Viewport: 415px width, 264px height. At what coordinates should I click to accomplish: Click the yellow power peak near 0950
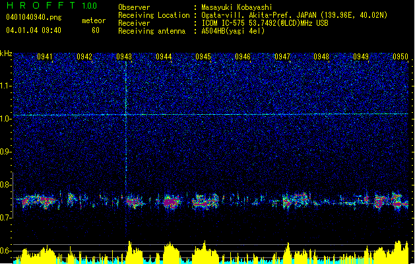[399, 251]
